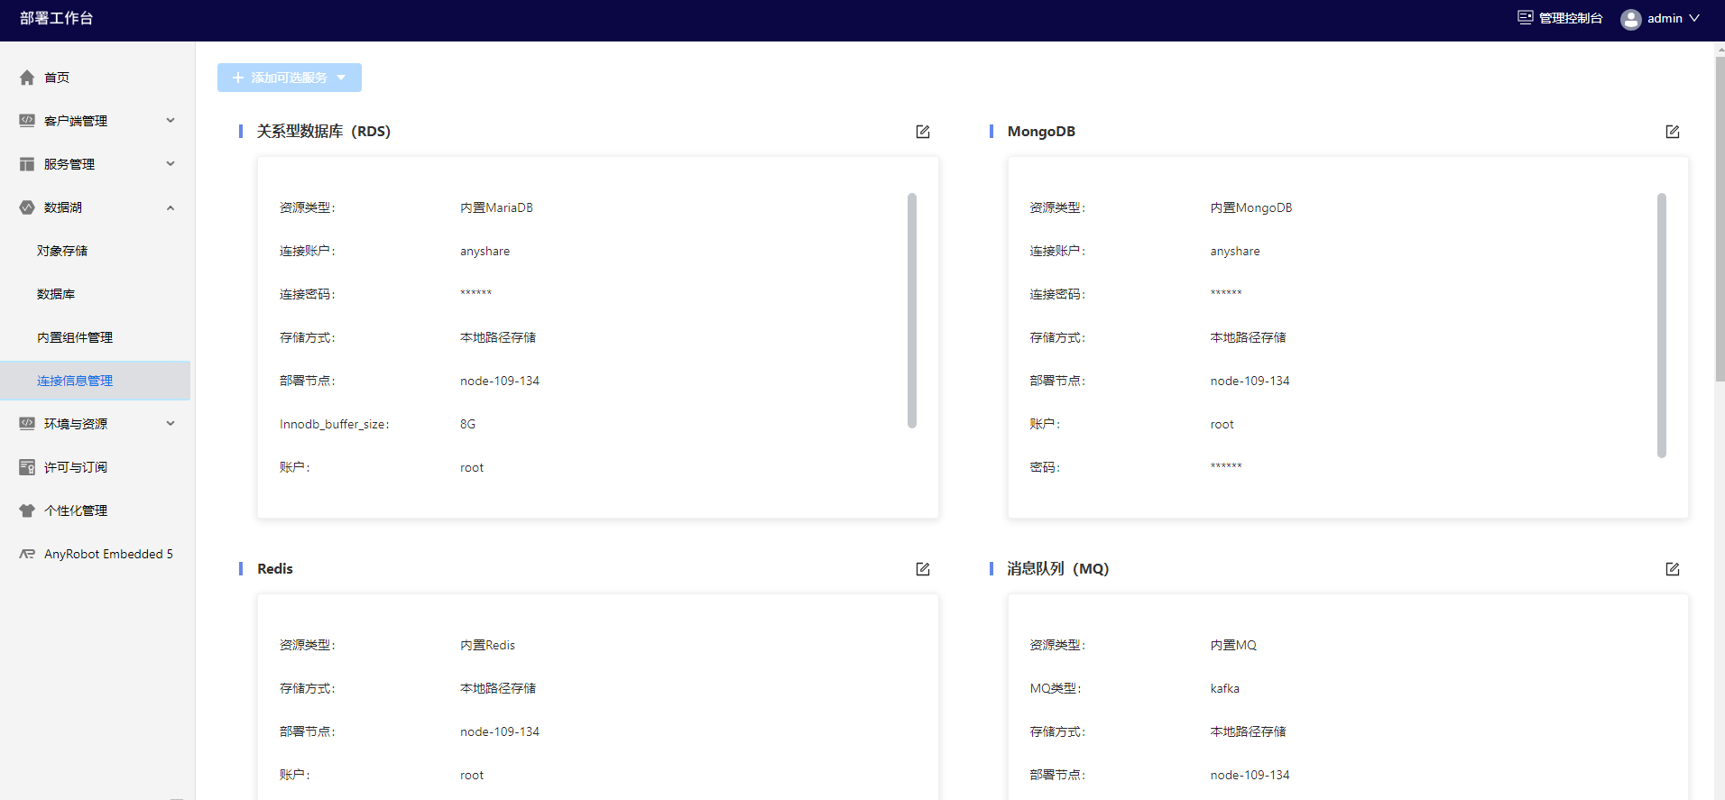
Task: Click the RDS card scrollbar
Action: (911, 309)
